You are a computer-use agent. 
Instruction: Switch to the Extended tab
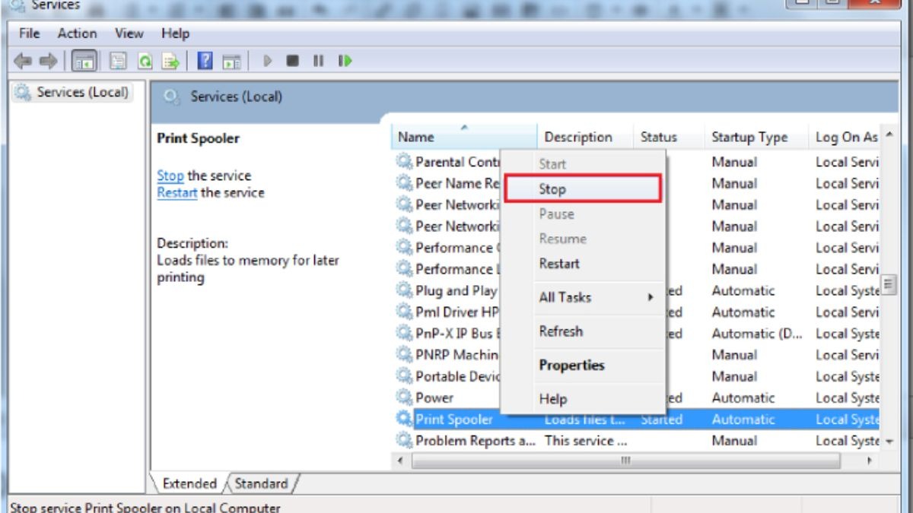(189, 483)
